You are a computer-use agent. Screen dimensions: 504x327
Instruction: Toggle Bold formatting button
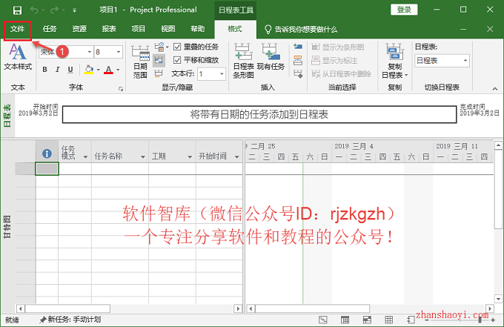45,70
